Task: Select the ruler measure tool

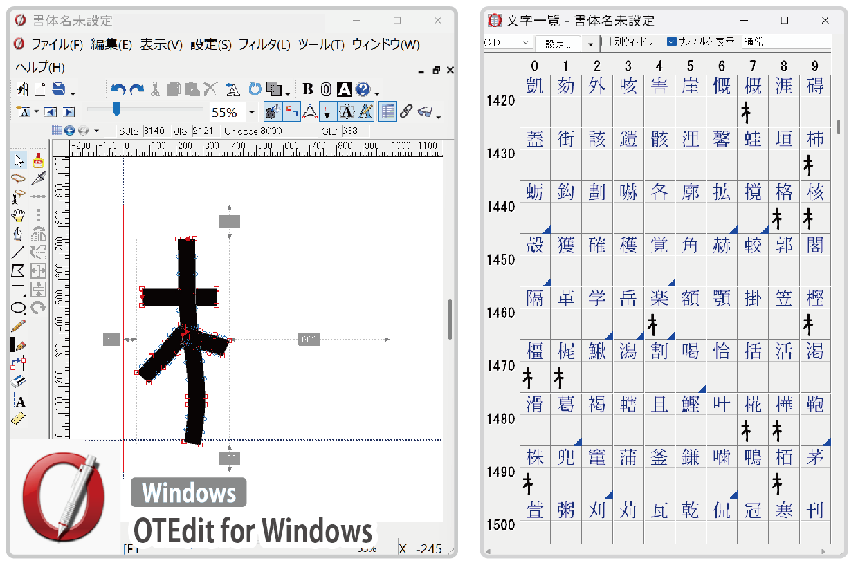Action: [x=19, y=418]
